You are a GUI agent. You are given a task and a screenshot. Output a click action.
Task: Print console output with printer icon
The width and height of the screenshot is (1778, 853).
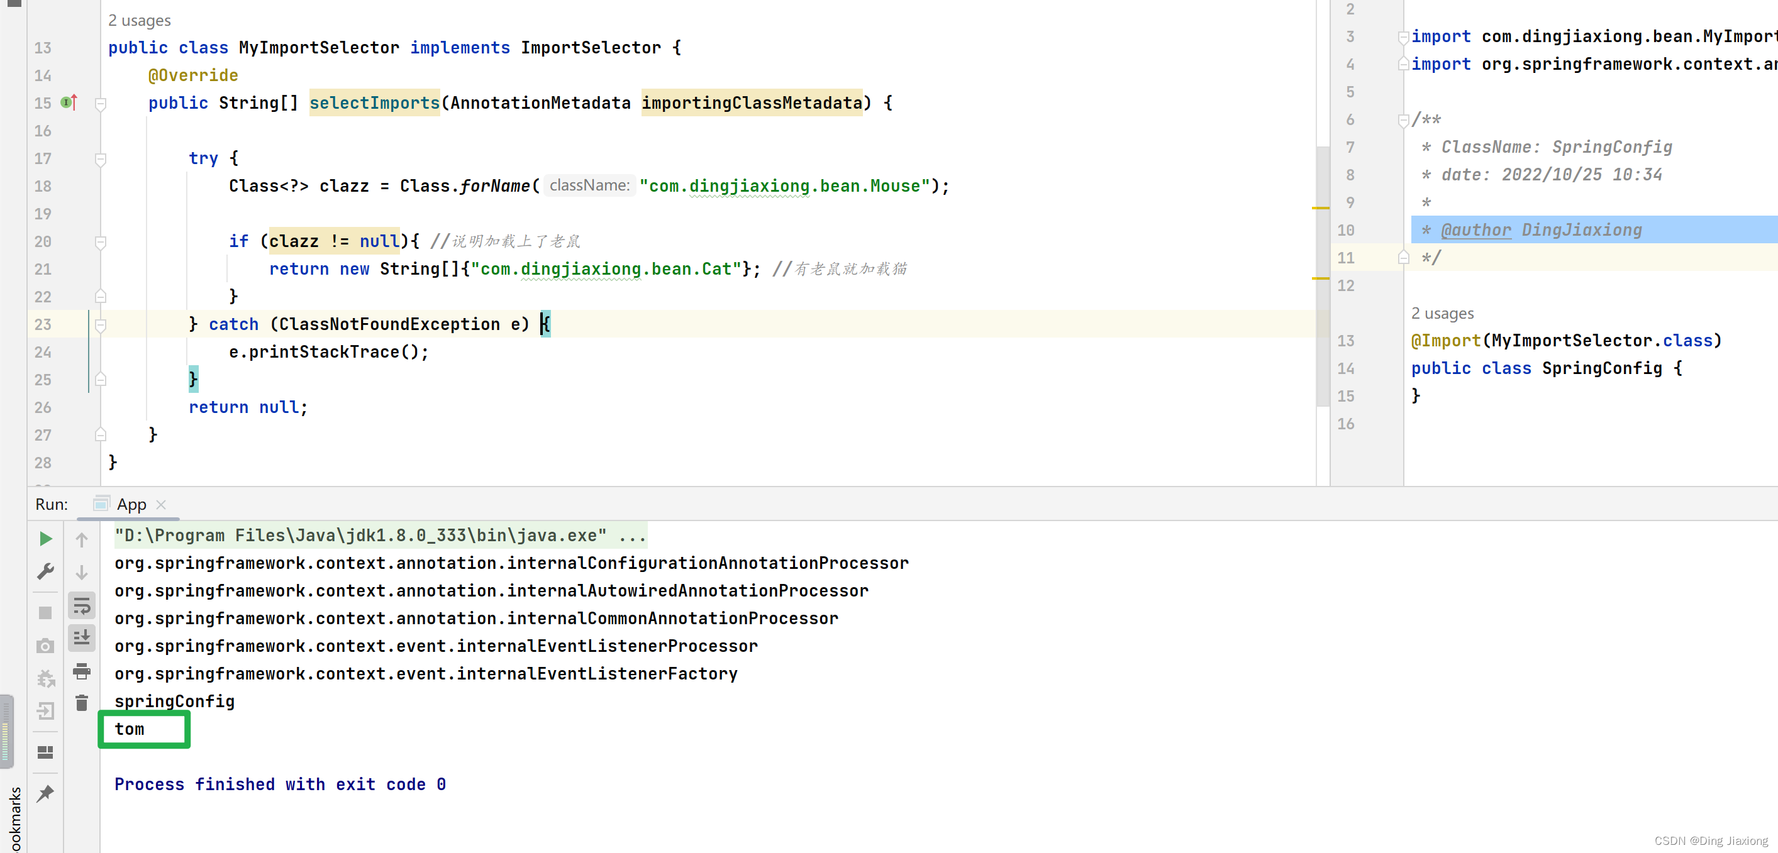click(81, 670)
